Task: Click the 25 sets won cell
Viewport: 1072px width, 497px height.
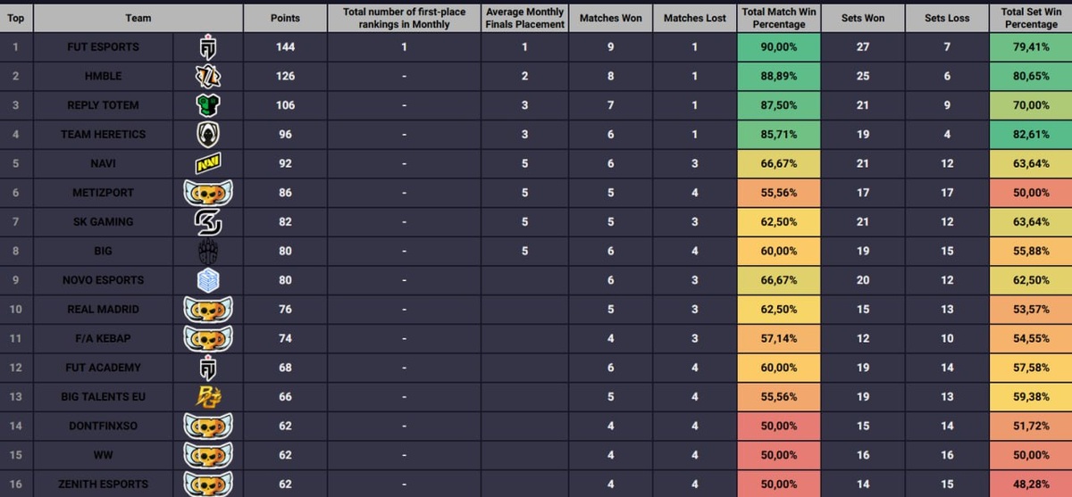Action: [863, 76]
